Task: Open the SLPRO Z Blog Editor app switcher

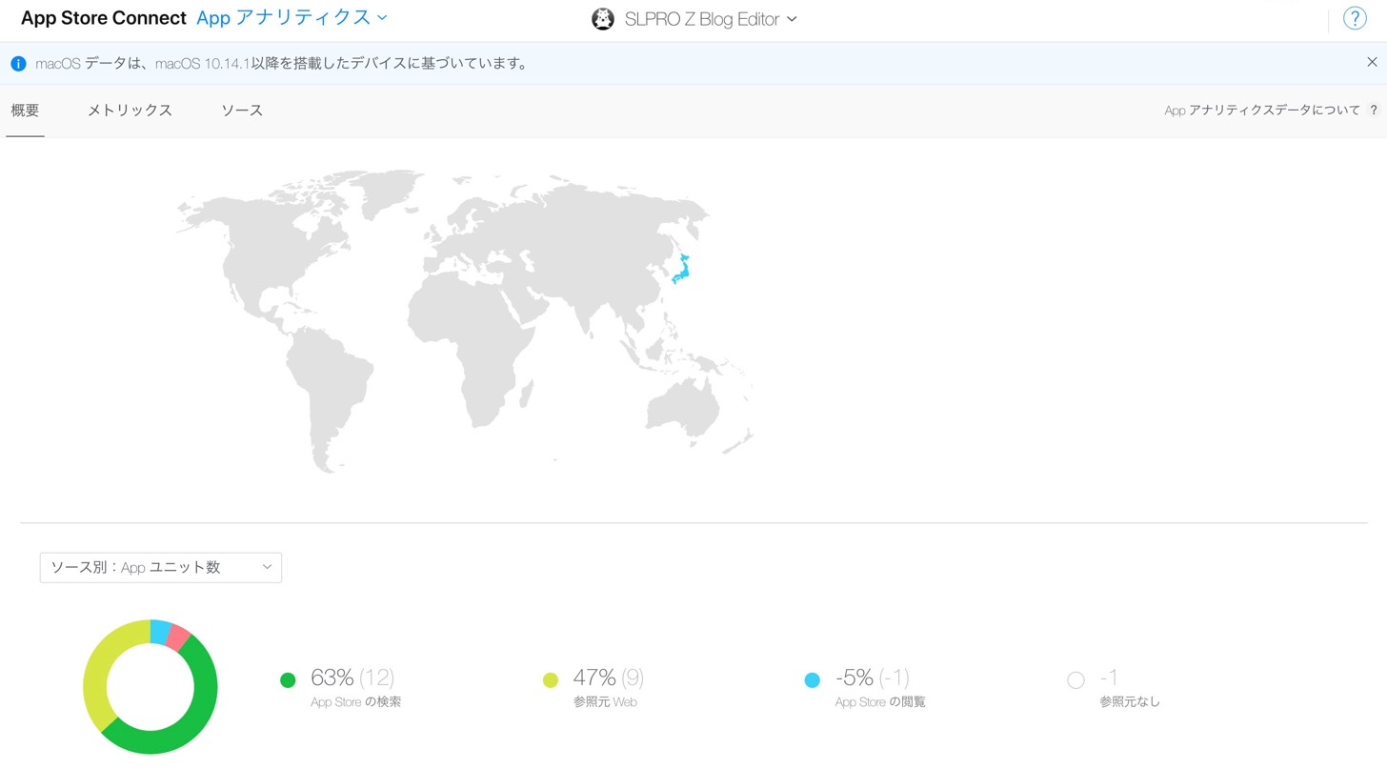Action: [x=711, y=19]
